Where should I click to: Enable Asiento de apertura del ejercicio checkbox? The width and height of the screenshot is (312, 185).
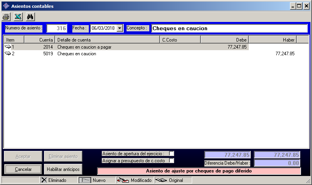[x=172, y=154]
